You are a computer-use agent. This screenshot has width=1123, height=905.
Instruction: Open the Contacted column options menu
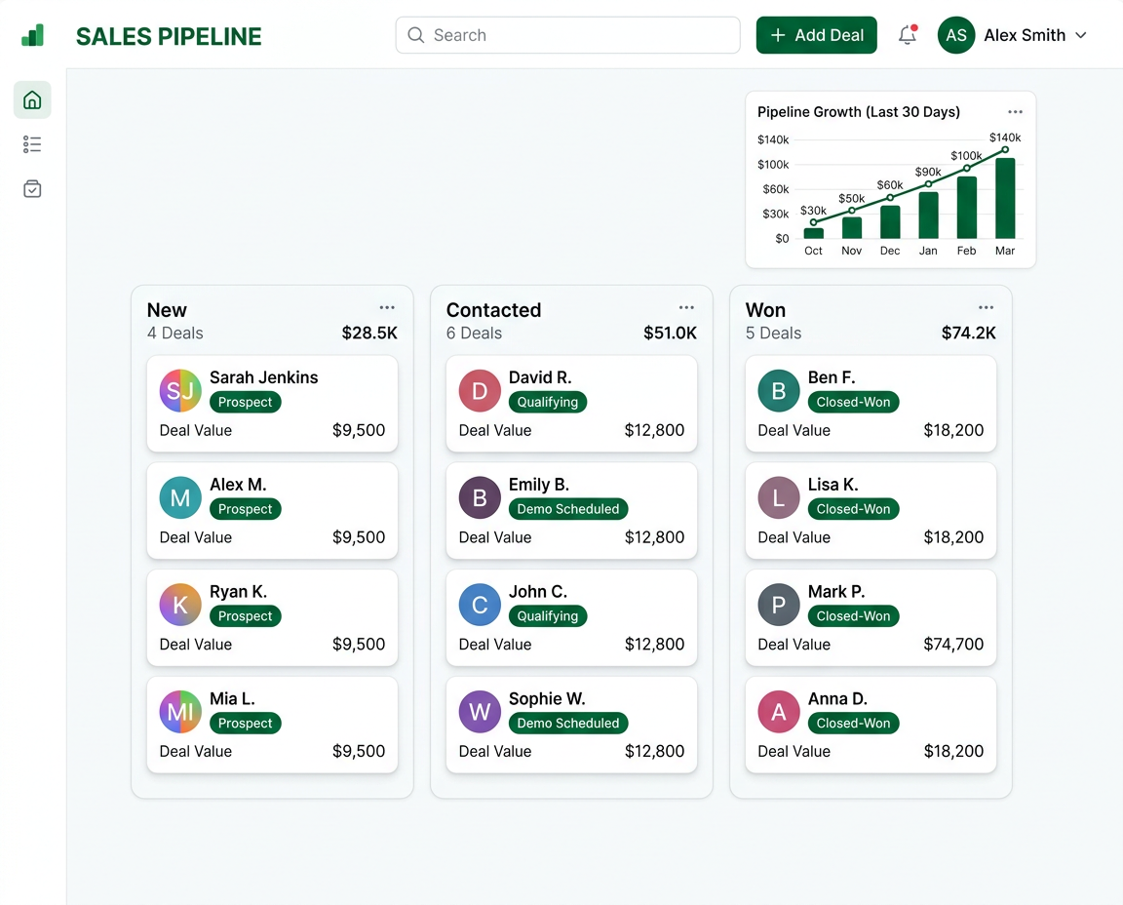coord(686,307)
